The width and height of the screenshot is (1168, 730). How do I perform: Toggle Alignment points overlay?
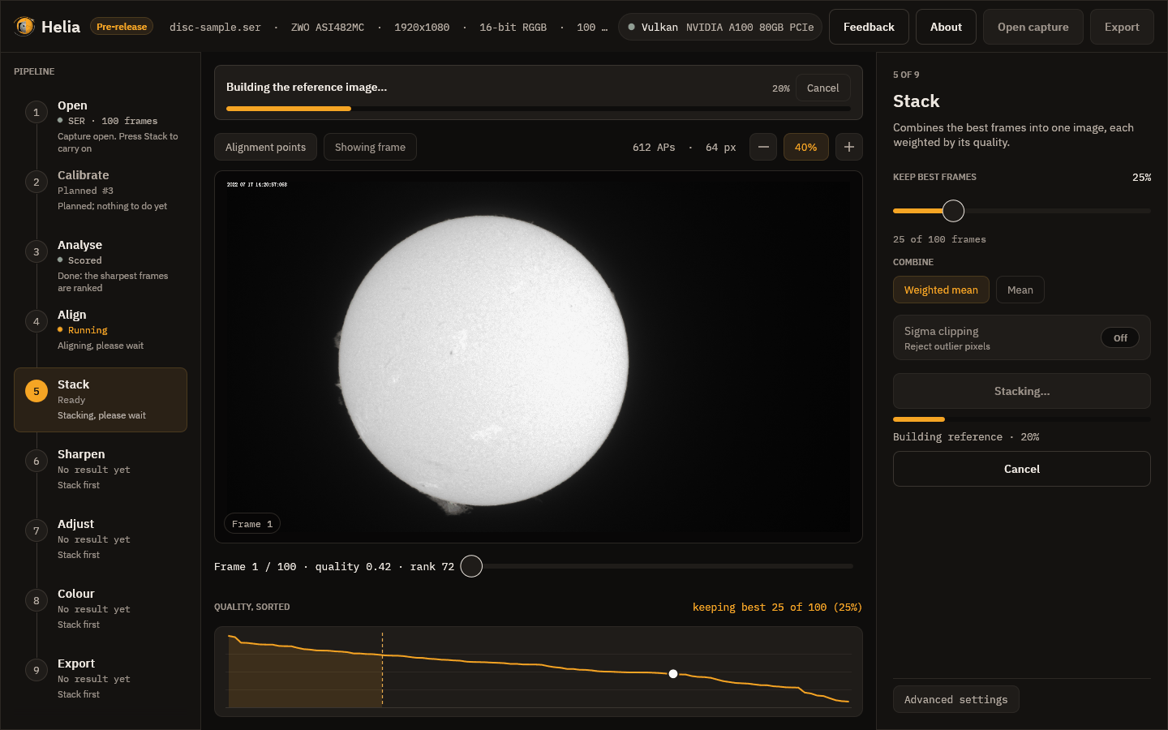pos(265,147)
